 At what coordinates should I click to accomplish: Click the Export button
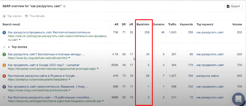[233, 6]
